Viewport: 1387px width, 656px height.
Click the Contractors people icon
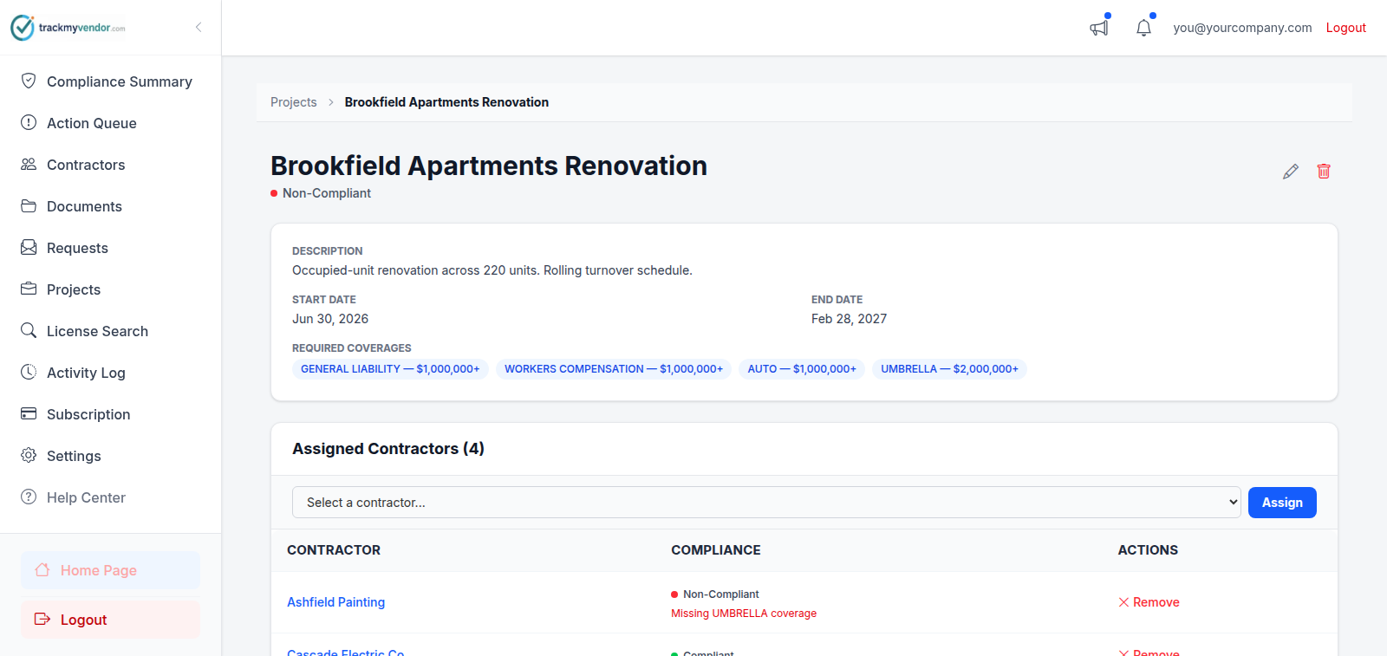pyautogui.click(x=29, y=164)
